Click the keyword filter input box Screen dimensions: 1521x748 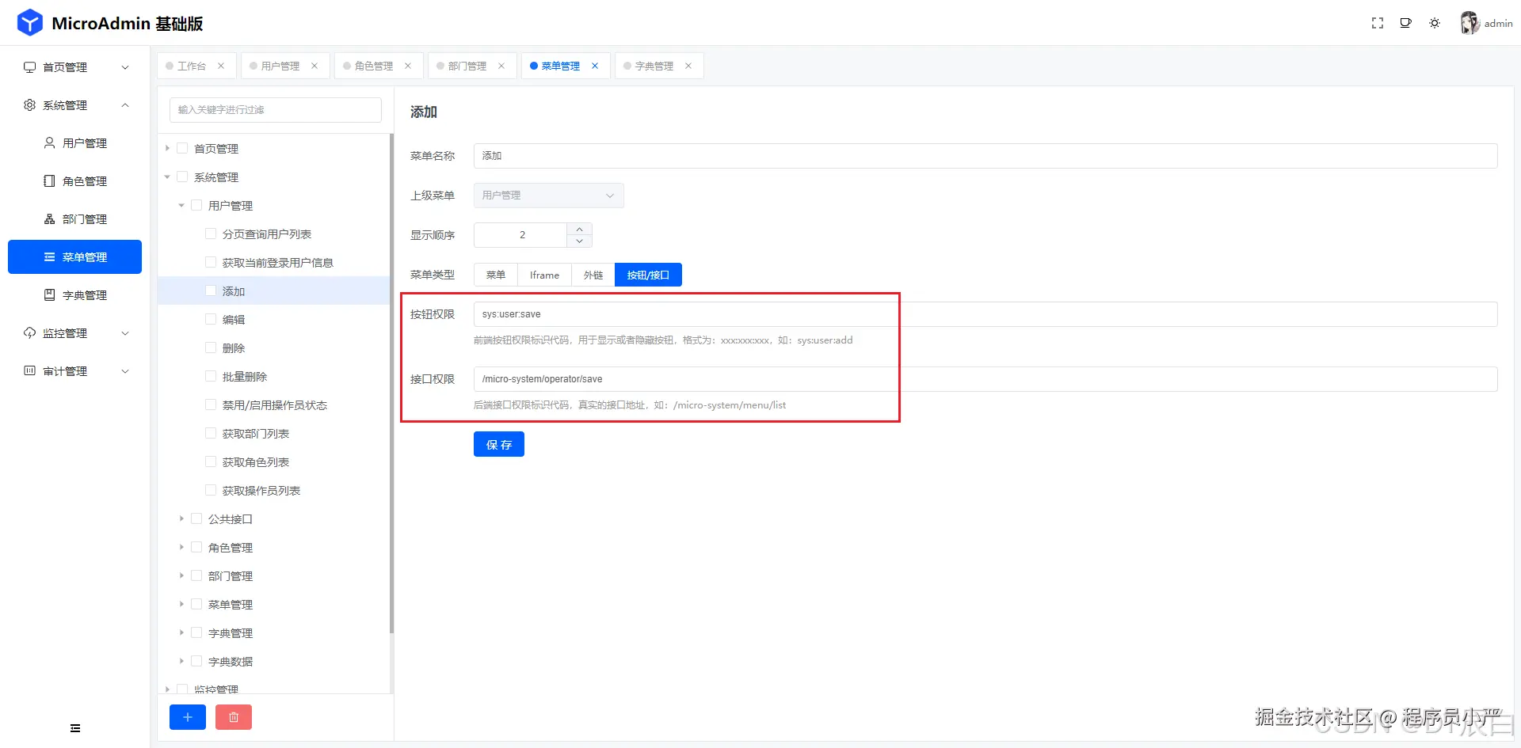[x=275, y=109]
